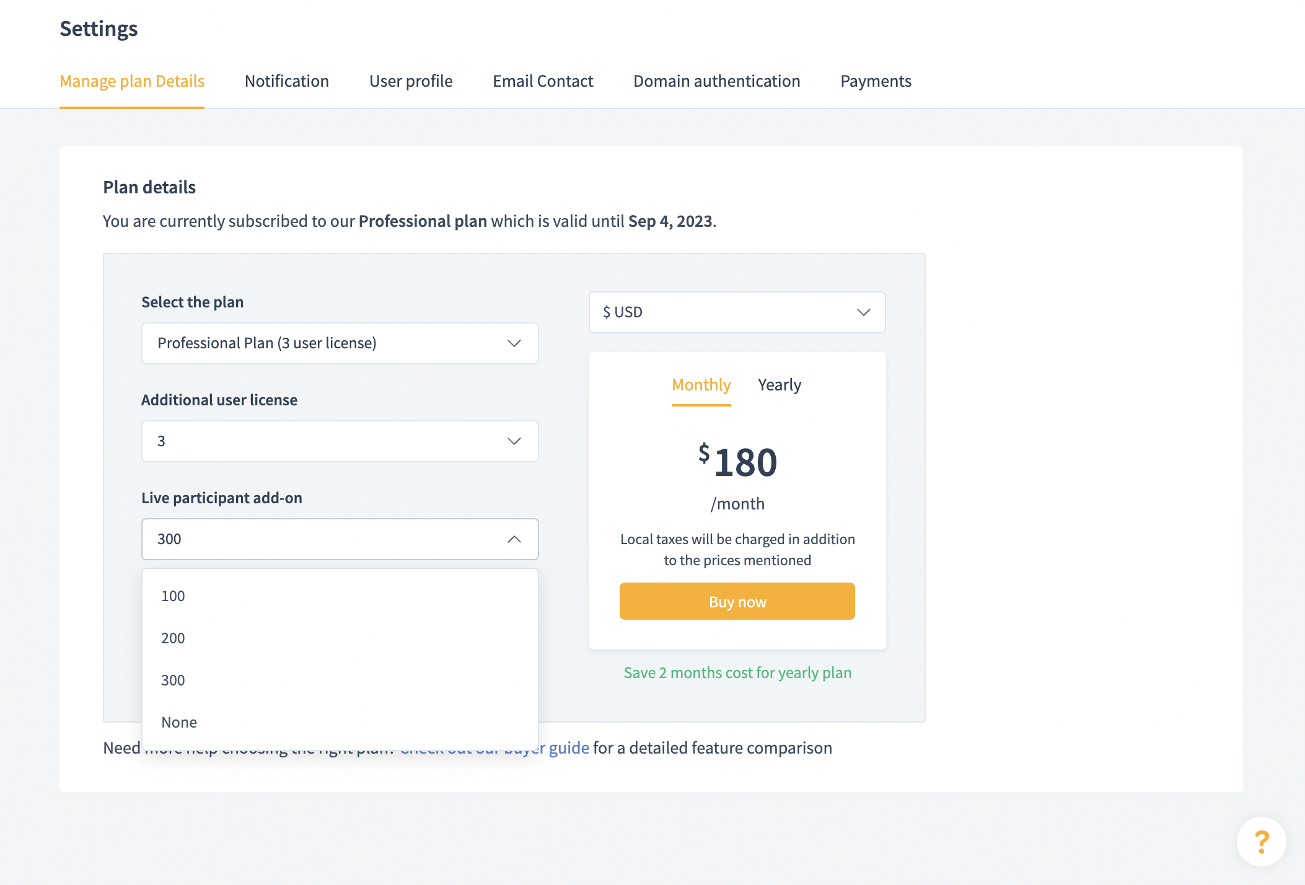This screenshot has height=885, width=1305.
Task: Switch to Yearly billing
Action: point(779,385)
